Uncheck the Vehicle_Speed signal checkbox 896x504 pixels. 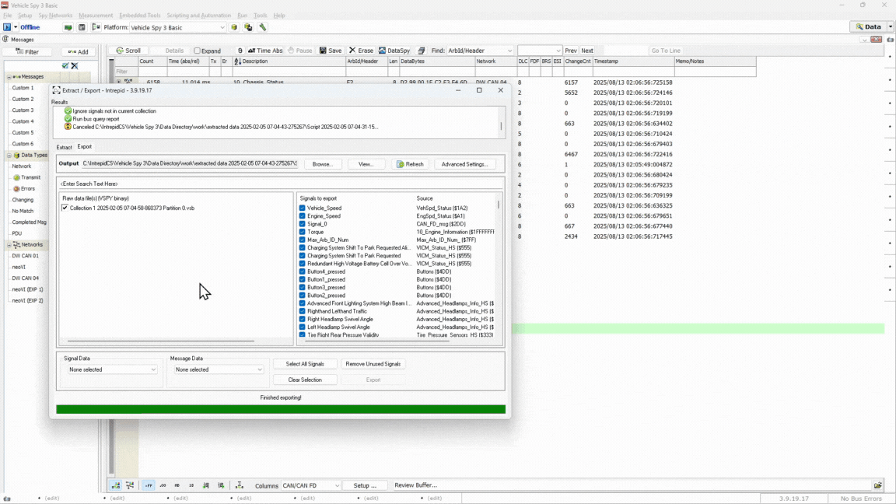pyautogui.click(x=303, y=208)
